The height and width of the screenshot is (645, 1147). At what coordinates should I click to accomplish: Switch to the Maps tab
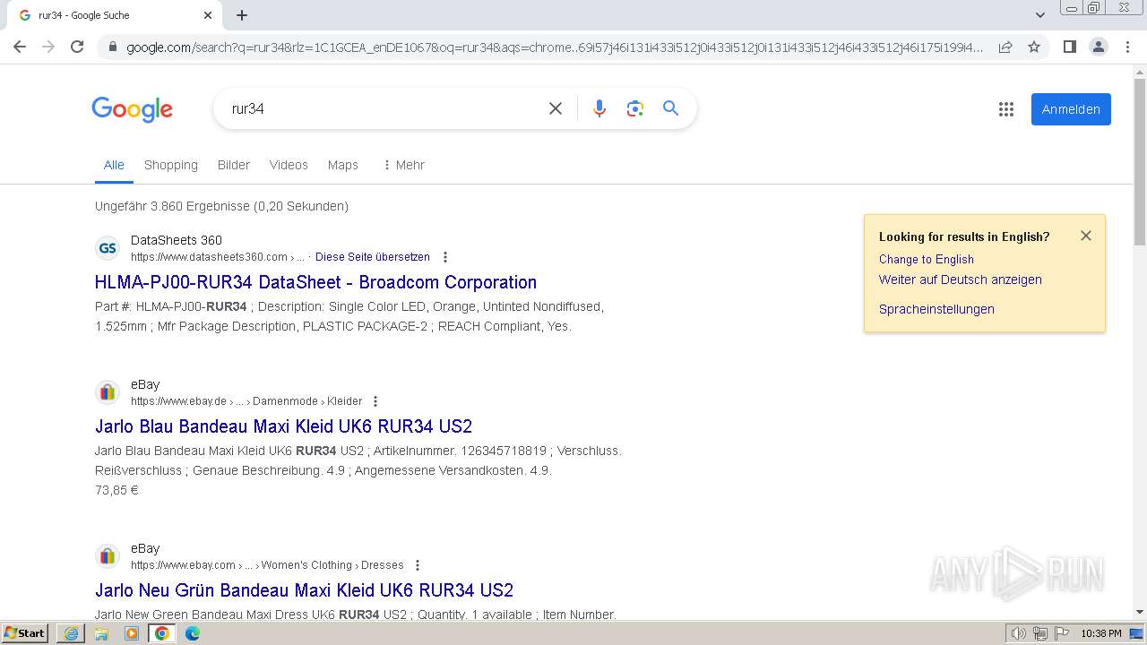pos(343,165)
